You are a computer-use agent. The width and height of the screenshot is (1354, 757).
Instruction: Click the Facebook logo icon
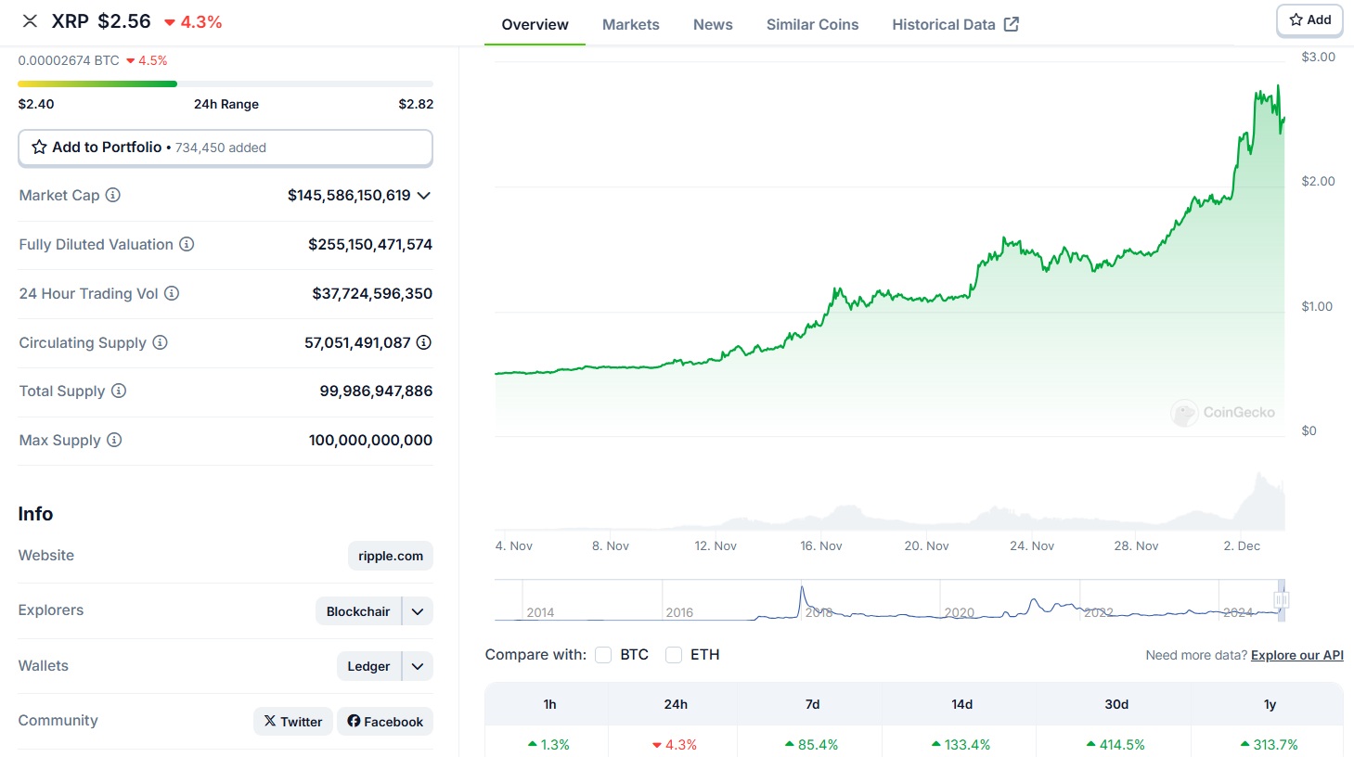pos(354,721)
